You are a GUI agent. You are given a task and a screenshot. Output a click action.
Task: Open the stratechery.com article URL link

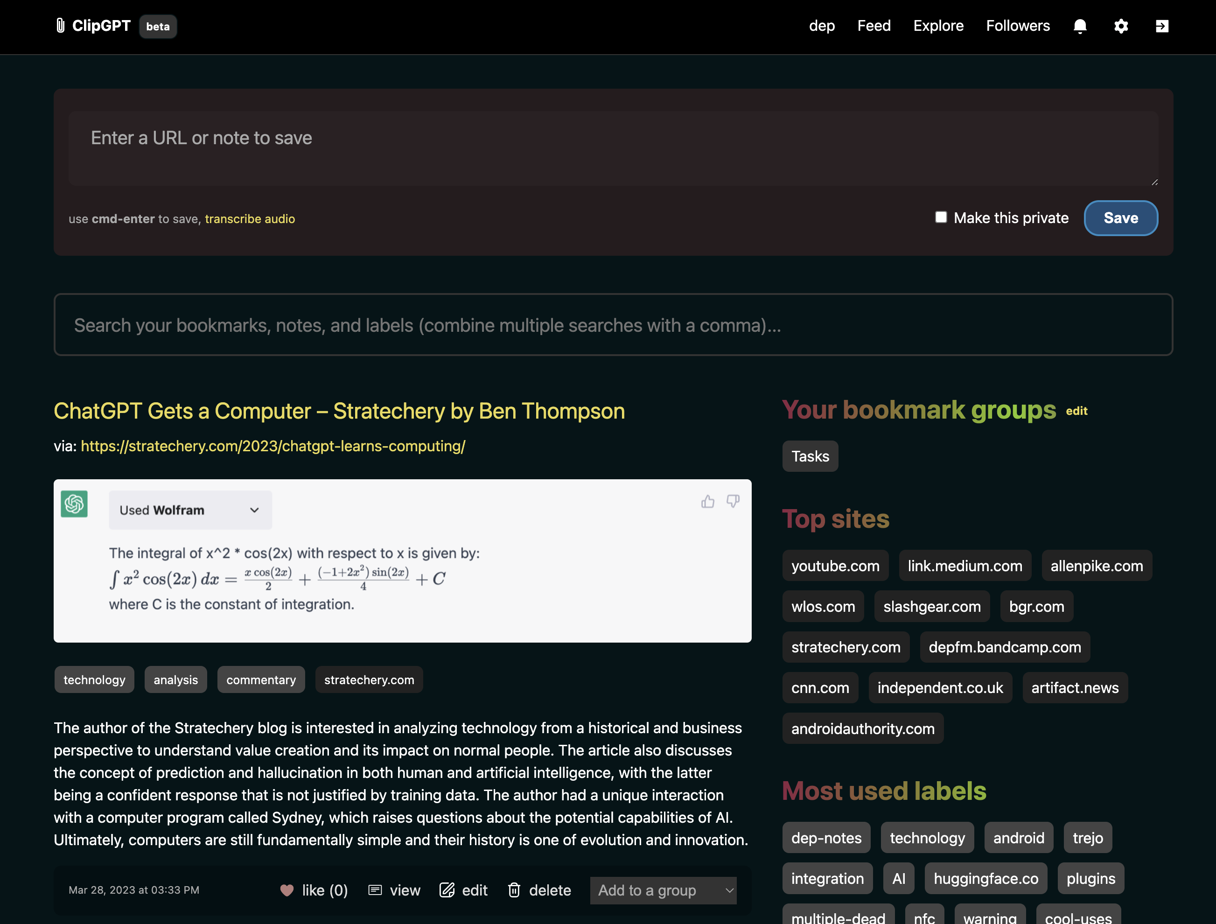pyautogui.click(x=273, y=446)
